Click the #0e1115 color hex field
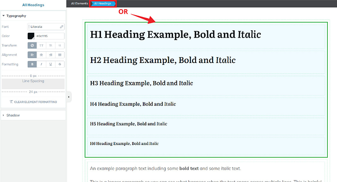The height and width of the screenshot is (182, 337). [x=50, y=36]
